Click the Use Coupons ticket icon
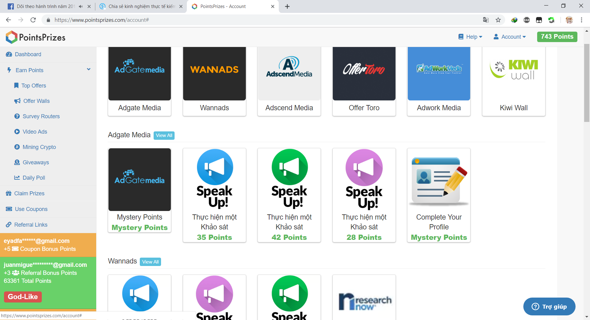 coord(9,209)
